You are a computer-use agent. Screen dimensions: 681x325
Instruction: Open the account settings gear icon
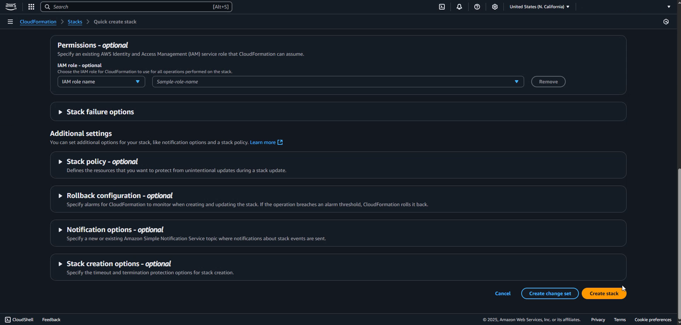coord(495,6)
